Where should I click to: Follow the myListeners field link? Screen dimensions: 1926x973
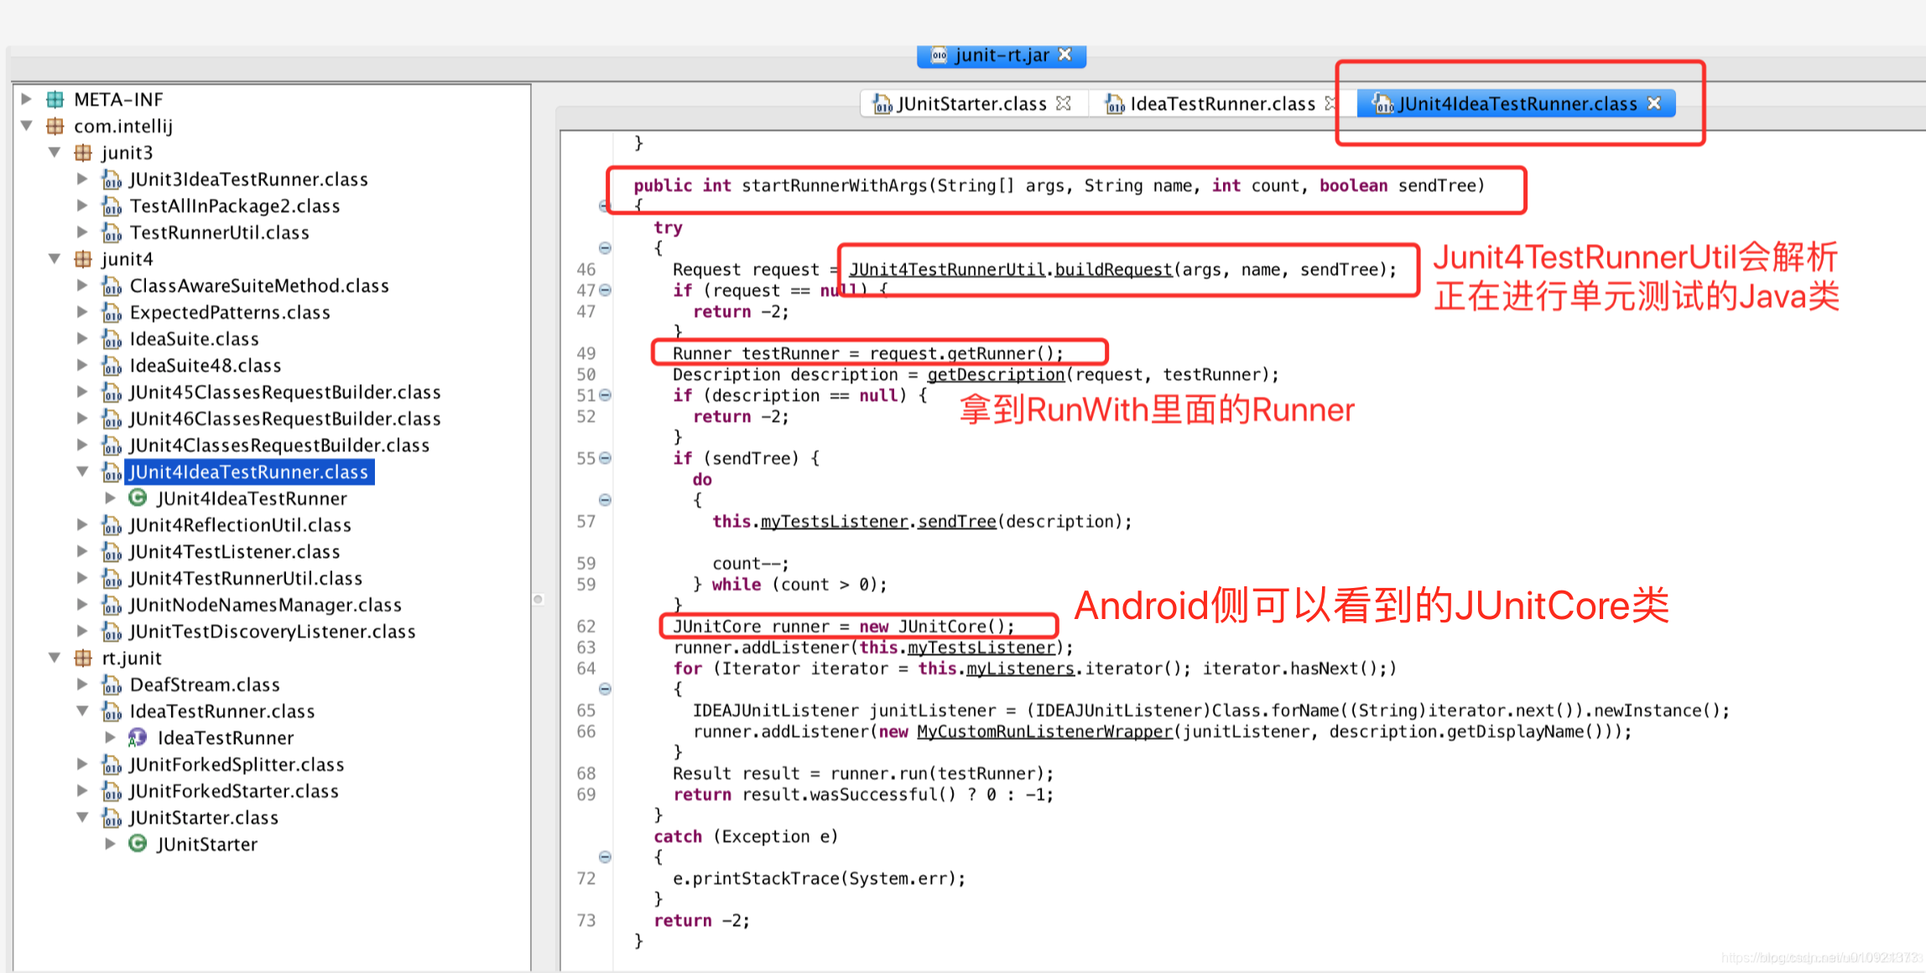click(x=1020, y=669)
